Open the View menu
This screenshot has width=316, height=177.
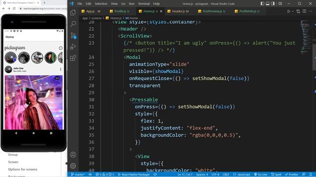(114, 3)
